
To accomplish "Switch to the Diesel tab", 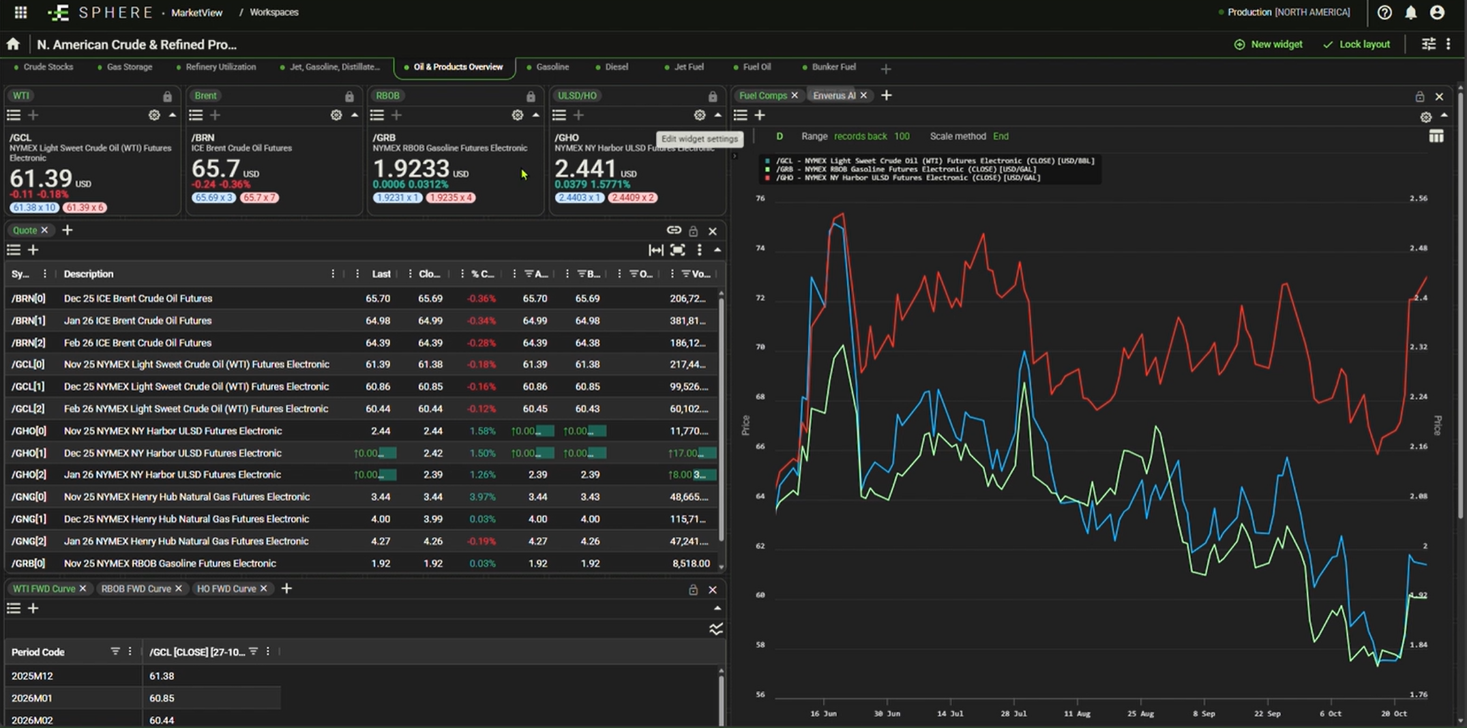I will coord(615,67).
